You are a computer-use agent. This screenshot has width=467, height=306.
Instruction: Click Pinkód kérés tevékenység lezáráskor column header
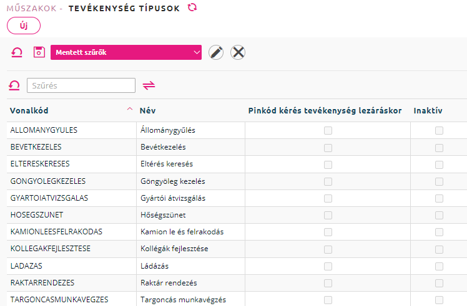(x=325, y=111)
